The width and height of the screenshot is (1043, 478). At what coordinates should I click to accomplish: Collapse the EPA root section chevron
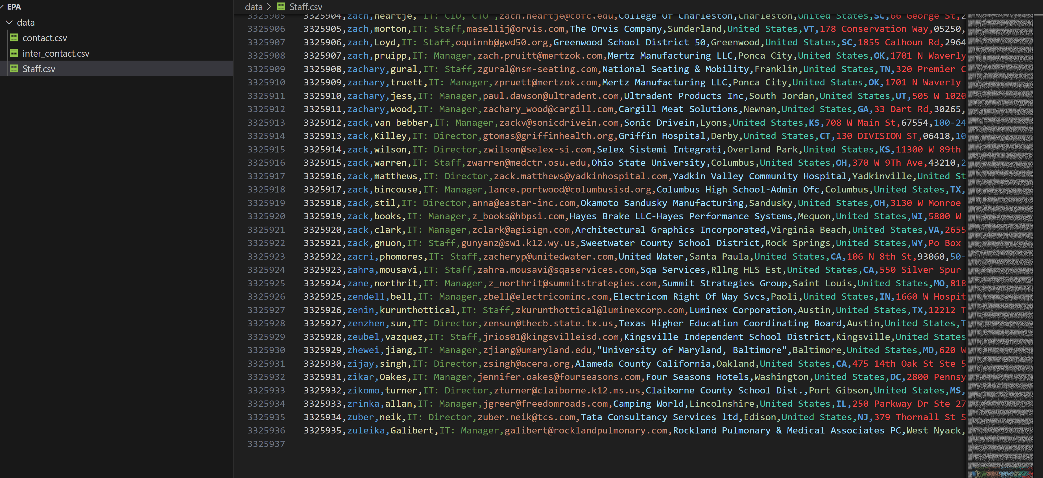[2, 6]
